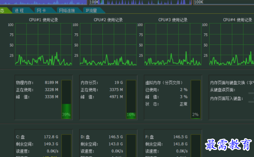Click the C drive 读速度 0.0K/s value

click(x=53, y=151)
